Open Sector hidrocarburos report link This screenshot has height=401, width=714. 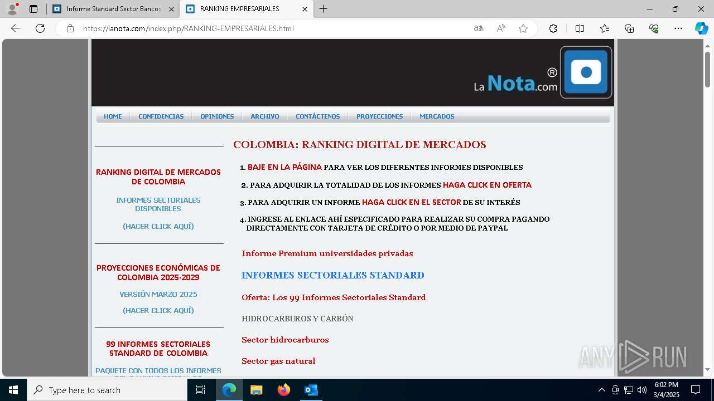(x=285, y=340)
